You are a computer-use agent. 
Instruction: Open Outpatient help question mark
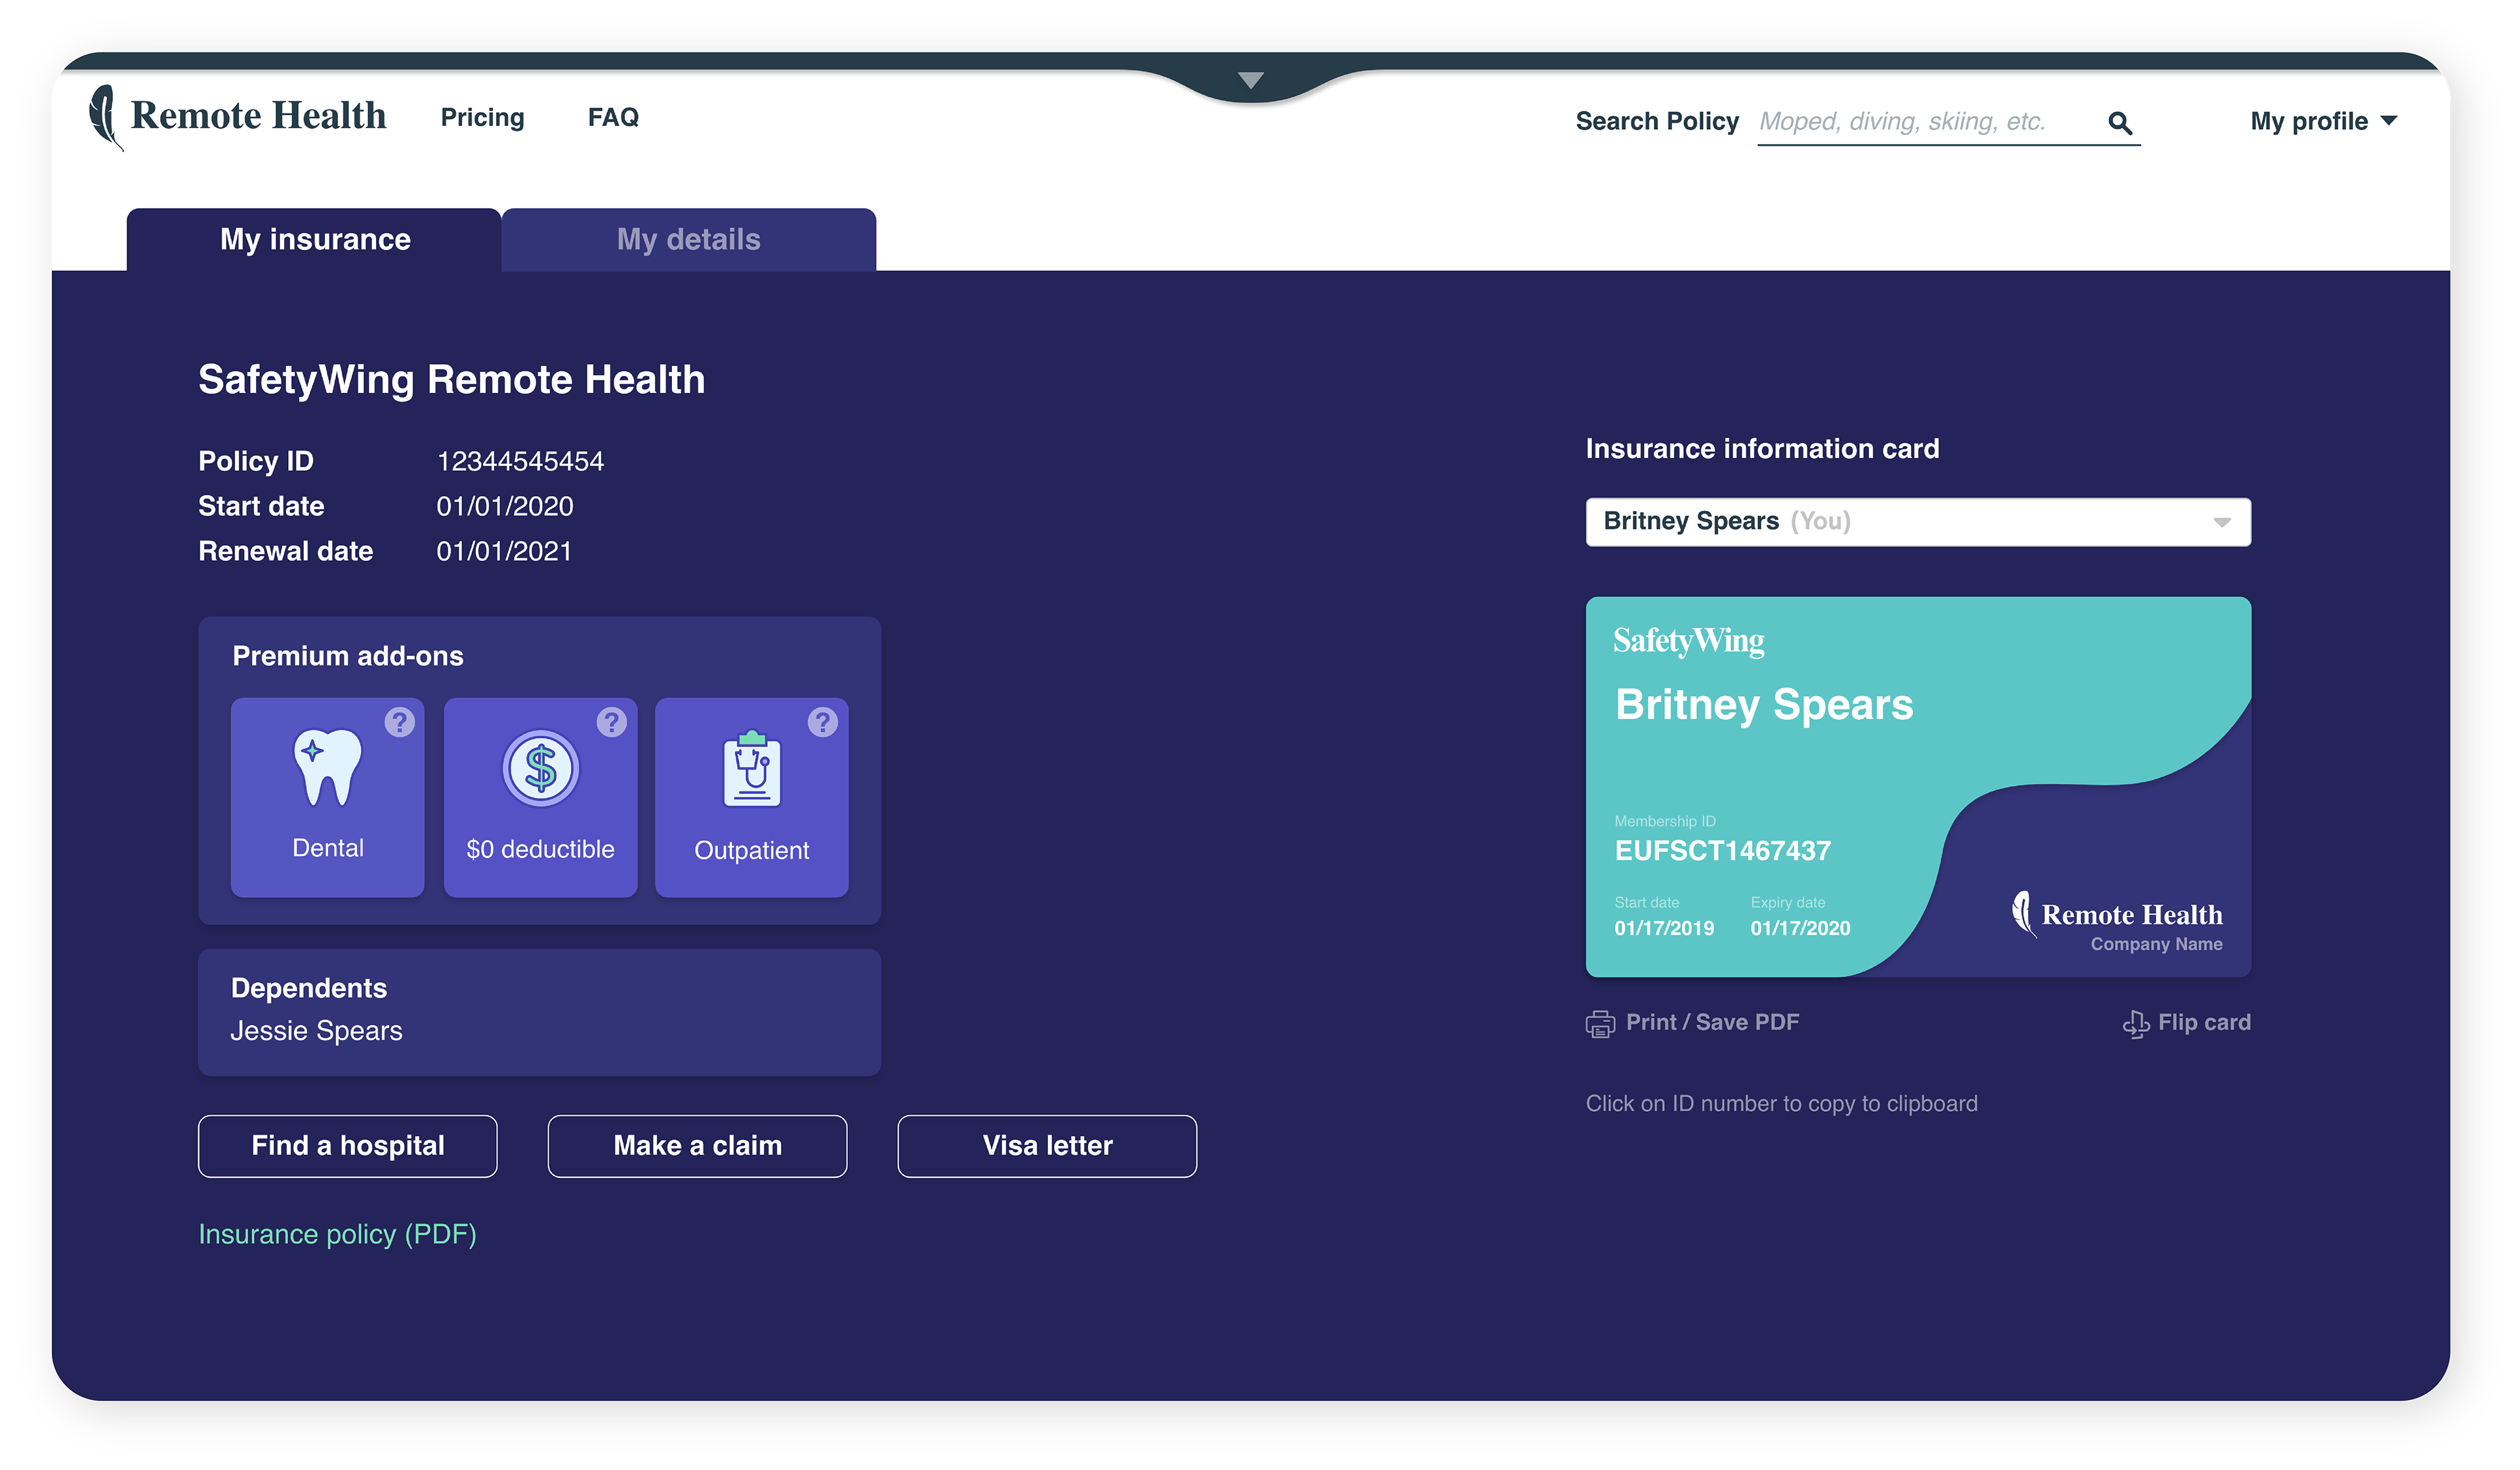point(822,722)
